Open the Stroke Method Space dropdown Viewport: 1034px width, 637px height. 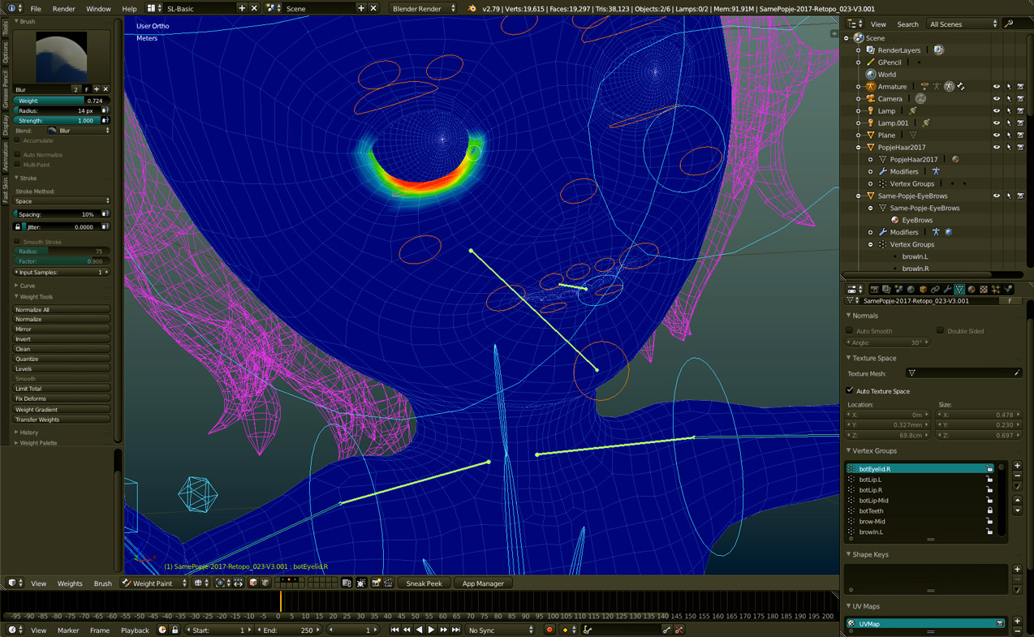[62, 201]
